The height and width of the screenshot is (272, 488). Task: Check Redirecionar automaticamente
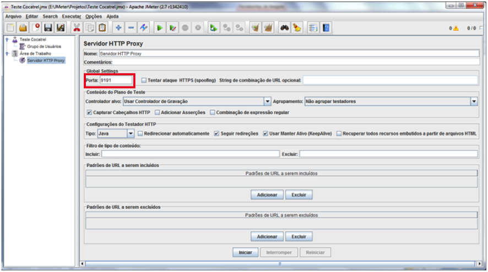tap(140, 134)
